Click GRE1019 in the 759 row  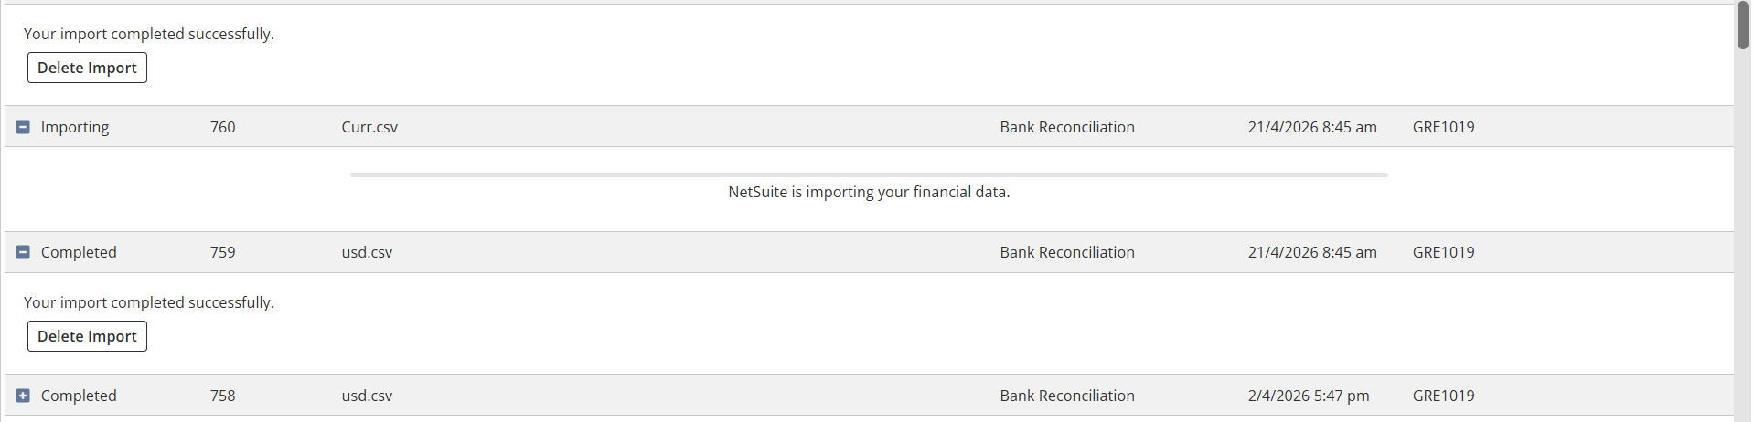(x=1443, y=252)
